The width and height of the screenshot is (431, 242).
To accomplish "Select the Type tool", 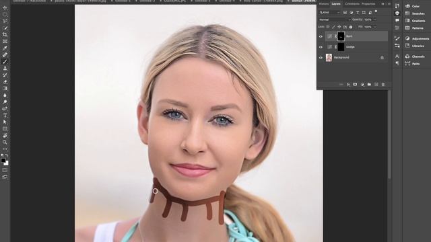I will (x=5, y=115).
